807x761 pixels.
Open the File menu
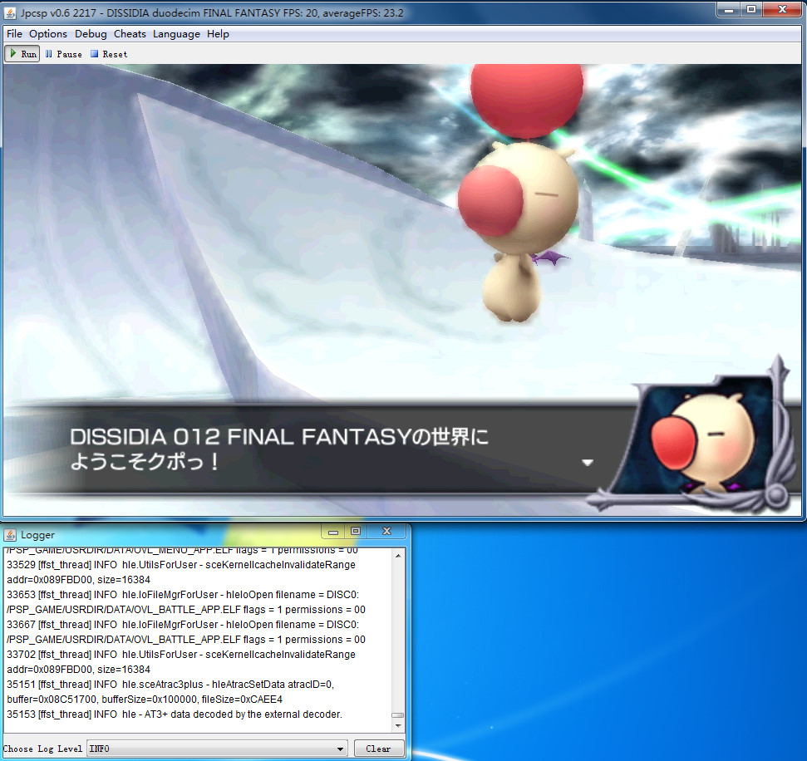click(14, 34)
